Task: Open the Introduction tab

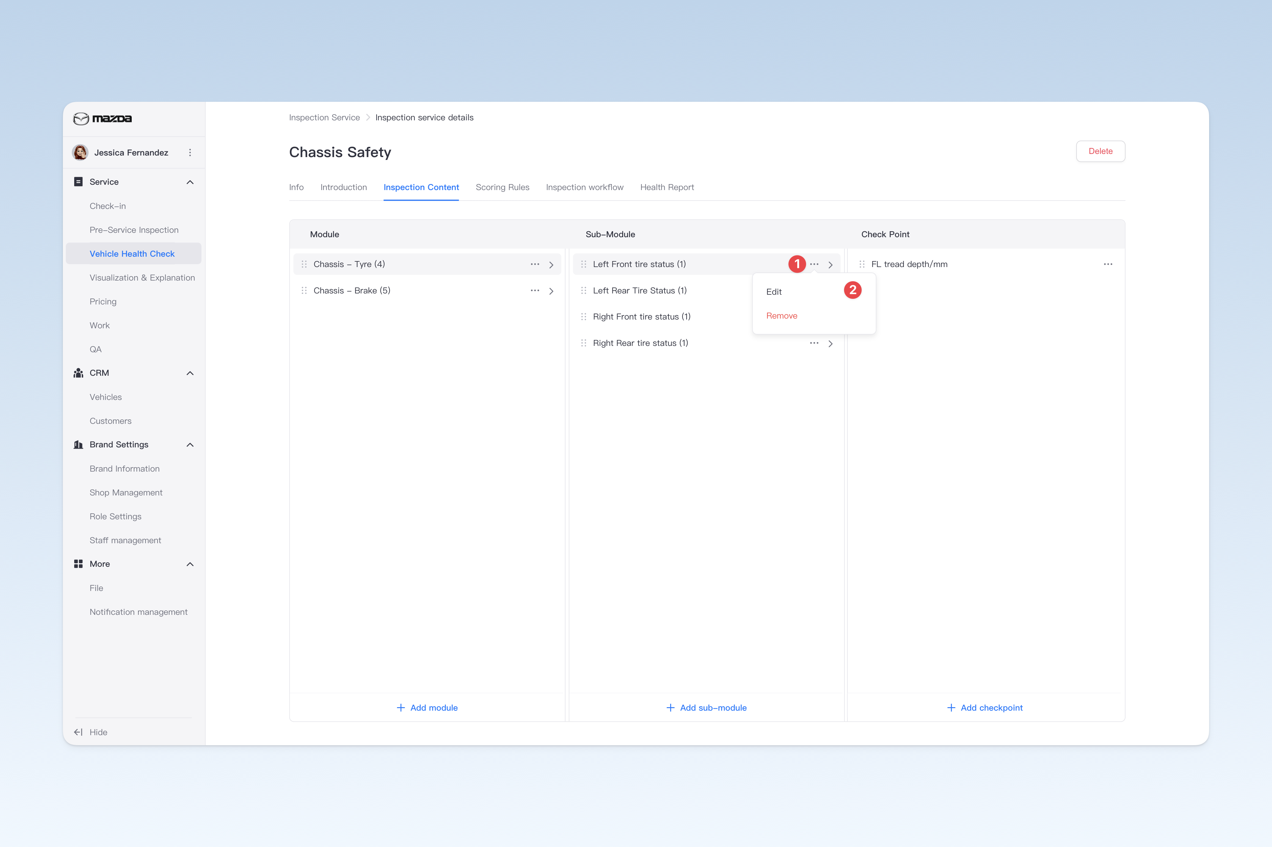Action: pyautogui.click(x=343, y=188)
